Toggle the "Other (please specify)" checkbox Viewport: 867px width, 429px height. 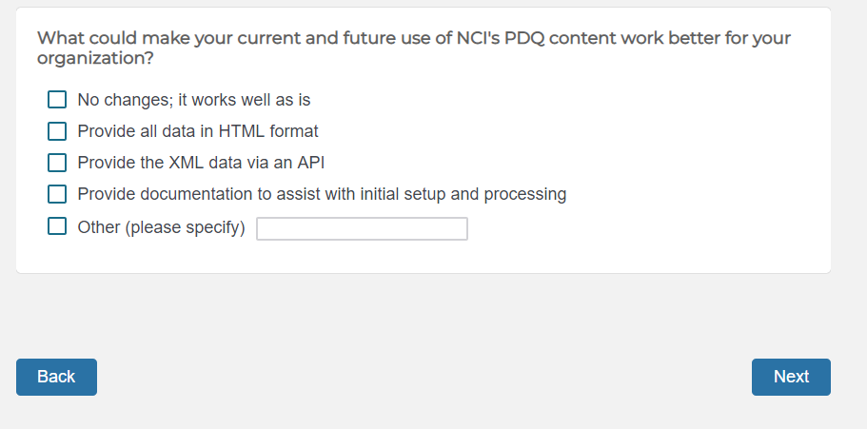click(57, 226)
